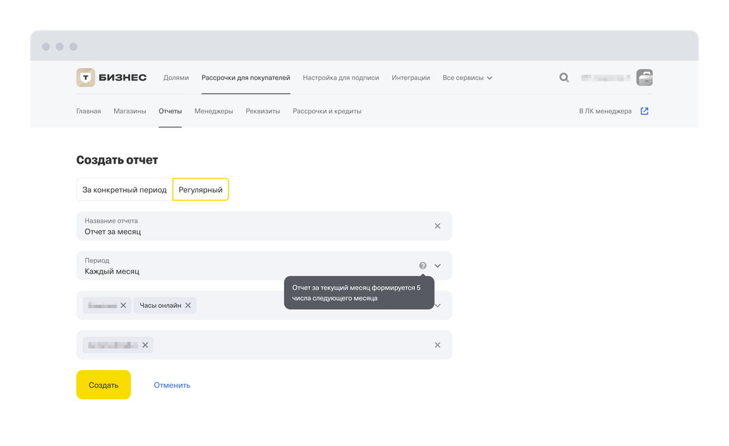Viewport: 729px width, 446px height.
Task: Select the "За конкретный период" report type
Action: click(x=124, y=190)
